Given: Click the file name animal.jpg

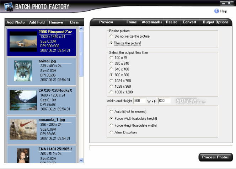Looking at the screenshot, I should 47,61.
